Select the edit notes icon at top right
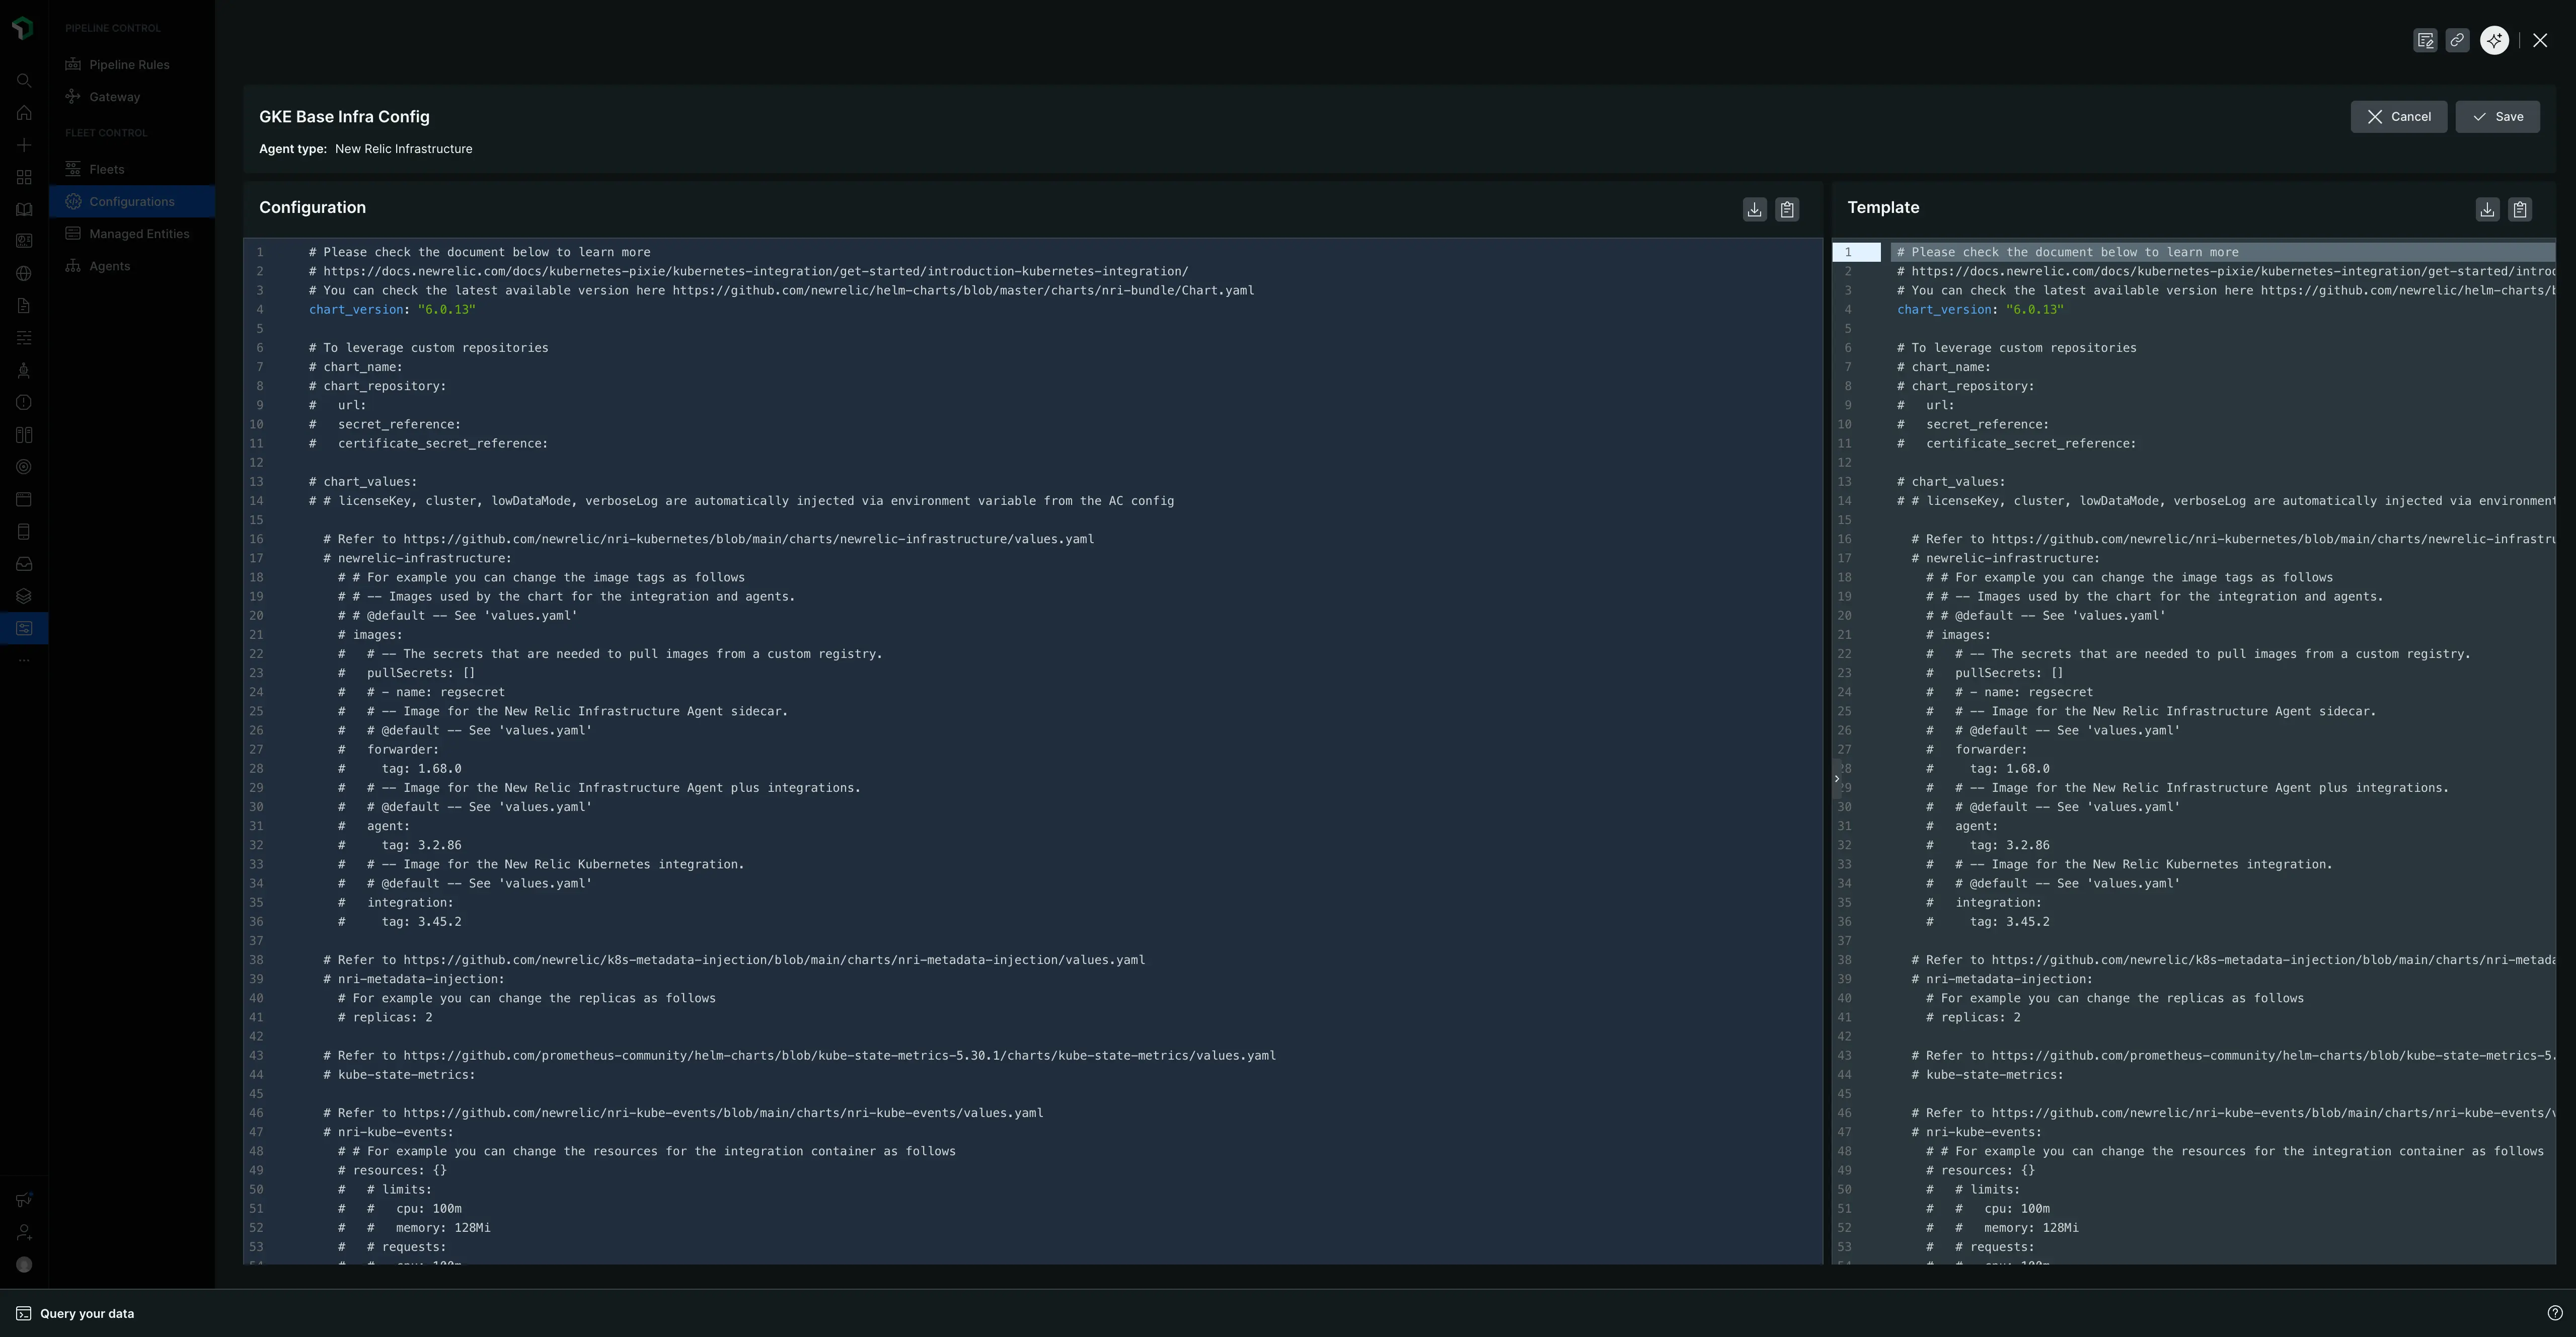 point(2425,40)
